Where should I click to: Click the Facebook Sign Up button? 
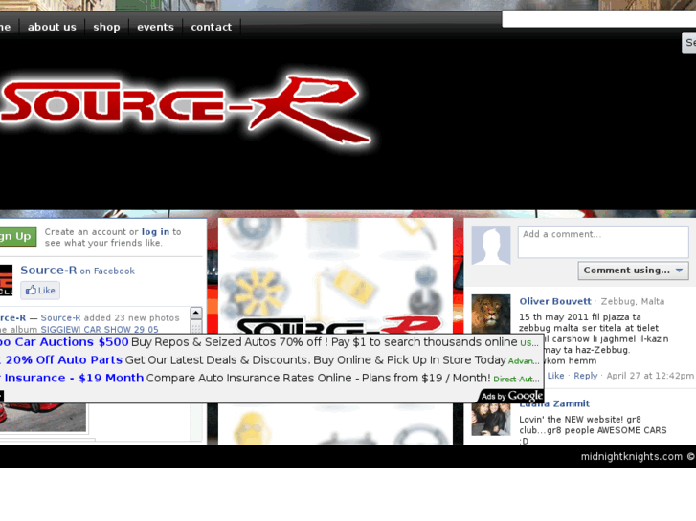pyautogui.click(x=17, y=236)
